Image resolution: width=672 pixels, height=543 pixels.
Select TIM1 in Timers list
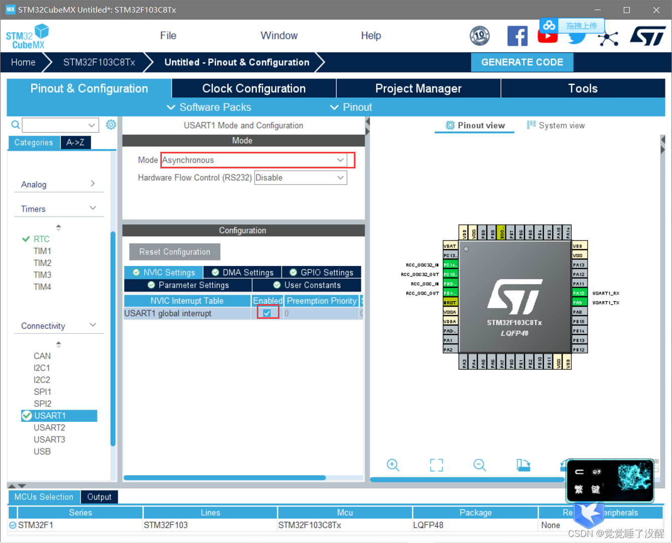click(x=42, y=251)
